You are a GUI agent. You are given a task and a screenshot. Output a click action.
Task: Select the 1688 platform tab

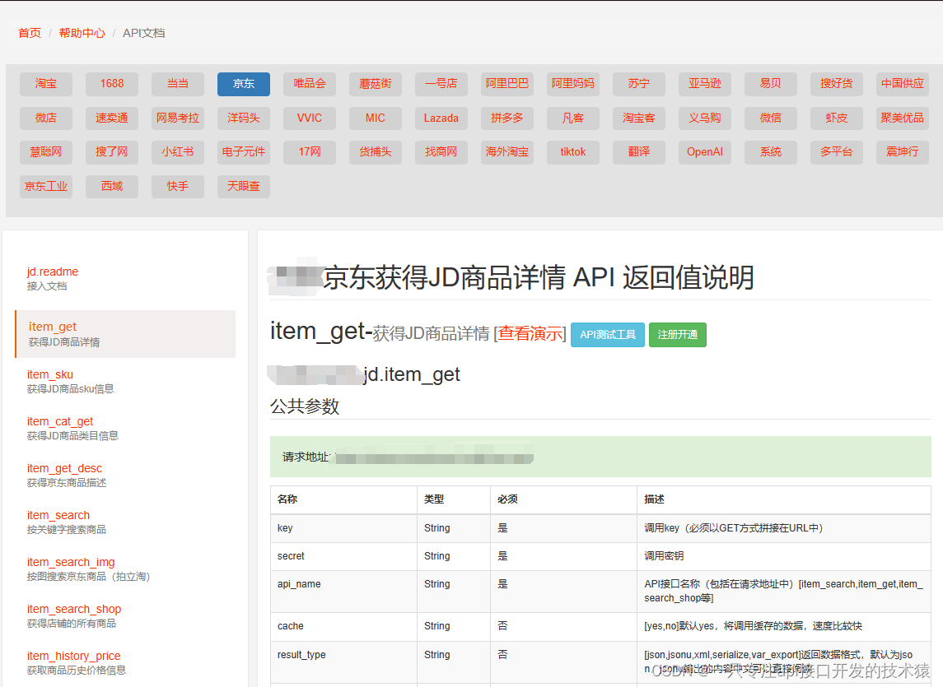click(x=112, y=84)
